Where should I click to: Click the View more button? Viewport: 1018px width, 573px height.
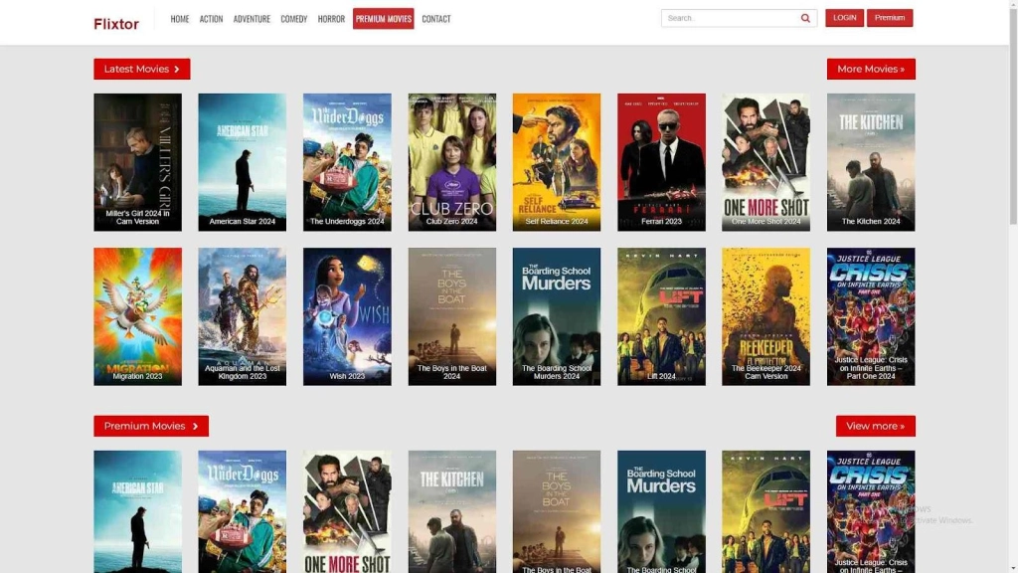875,426
